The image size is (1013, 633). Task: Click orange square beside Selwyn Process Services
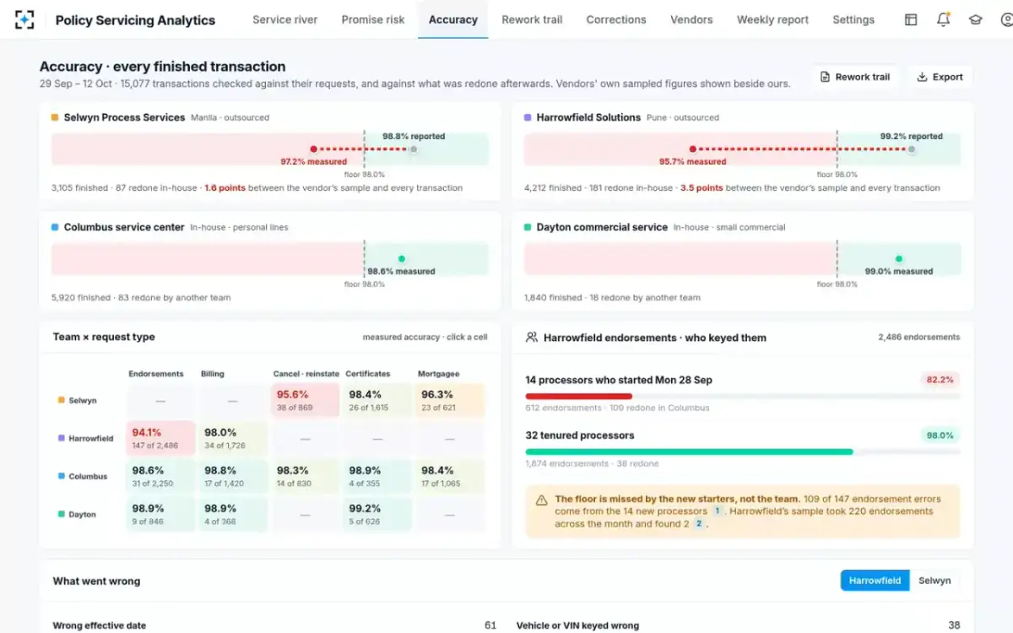55,118
